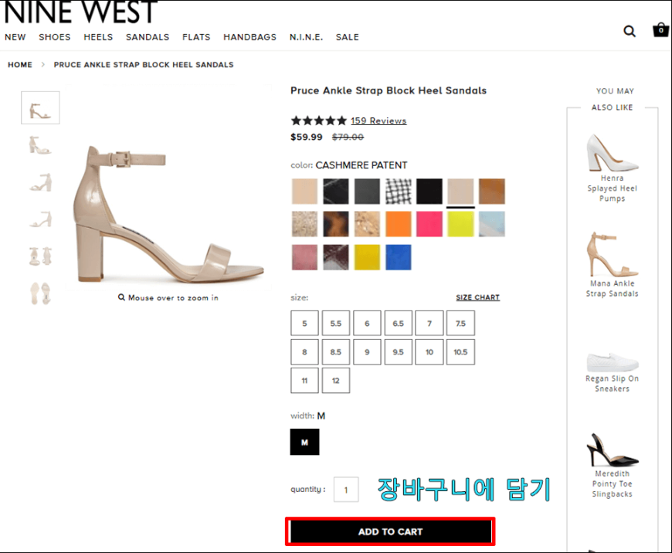Choose the selected cashmere patent swatch
This screenshot has width=672, height=553.
click(460, 192)
